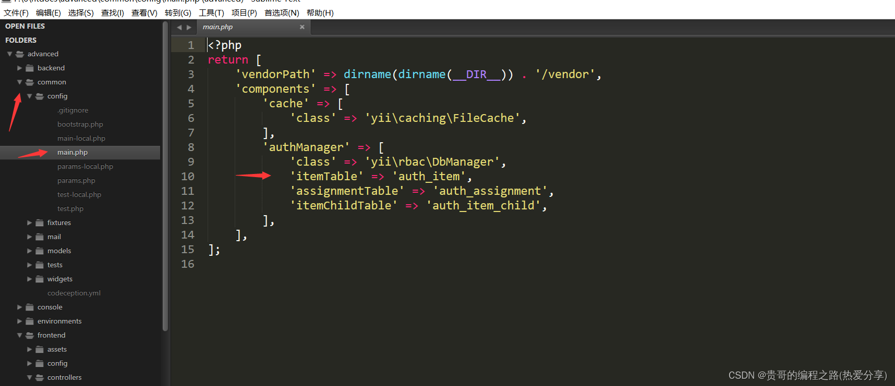The width and height of the screenshot is (895, 386).
Task: Click the models folder icon
Action: [40, 251]
